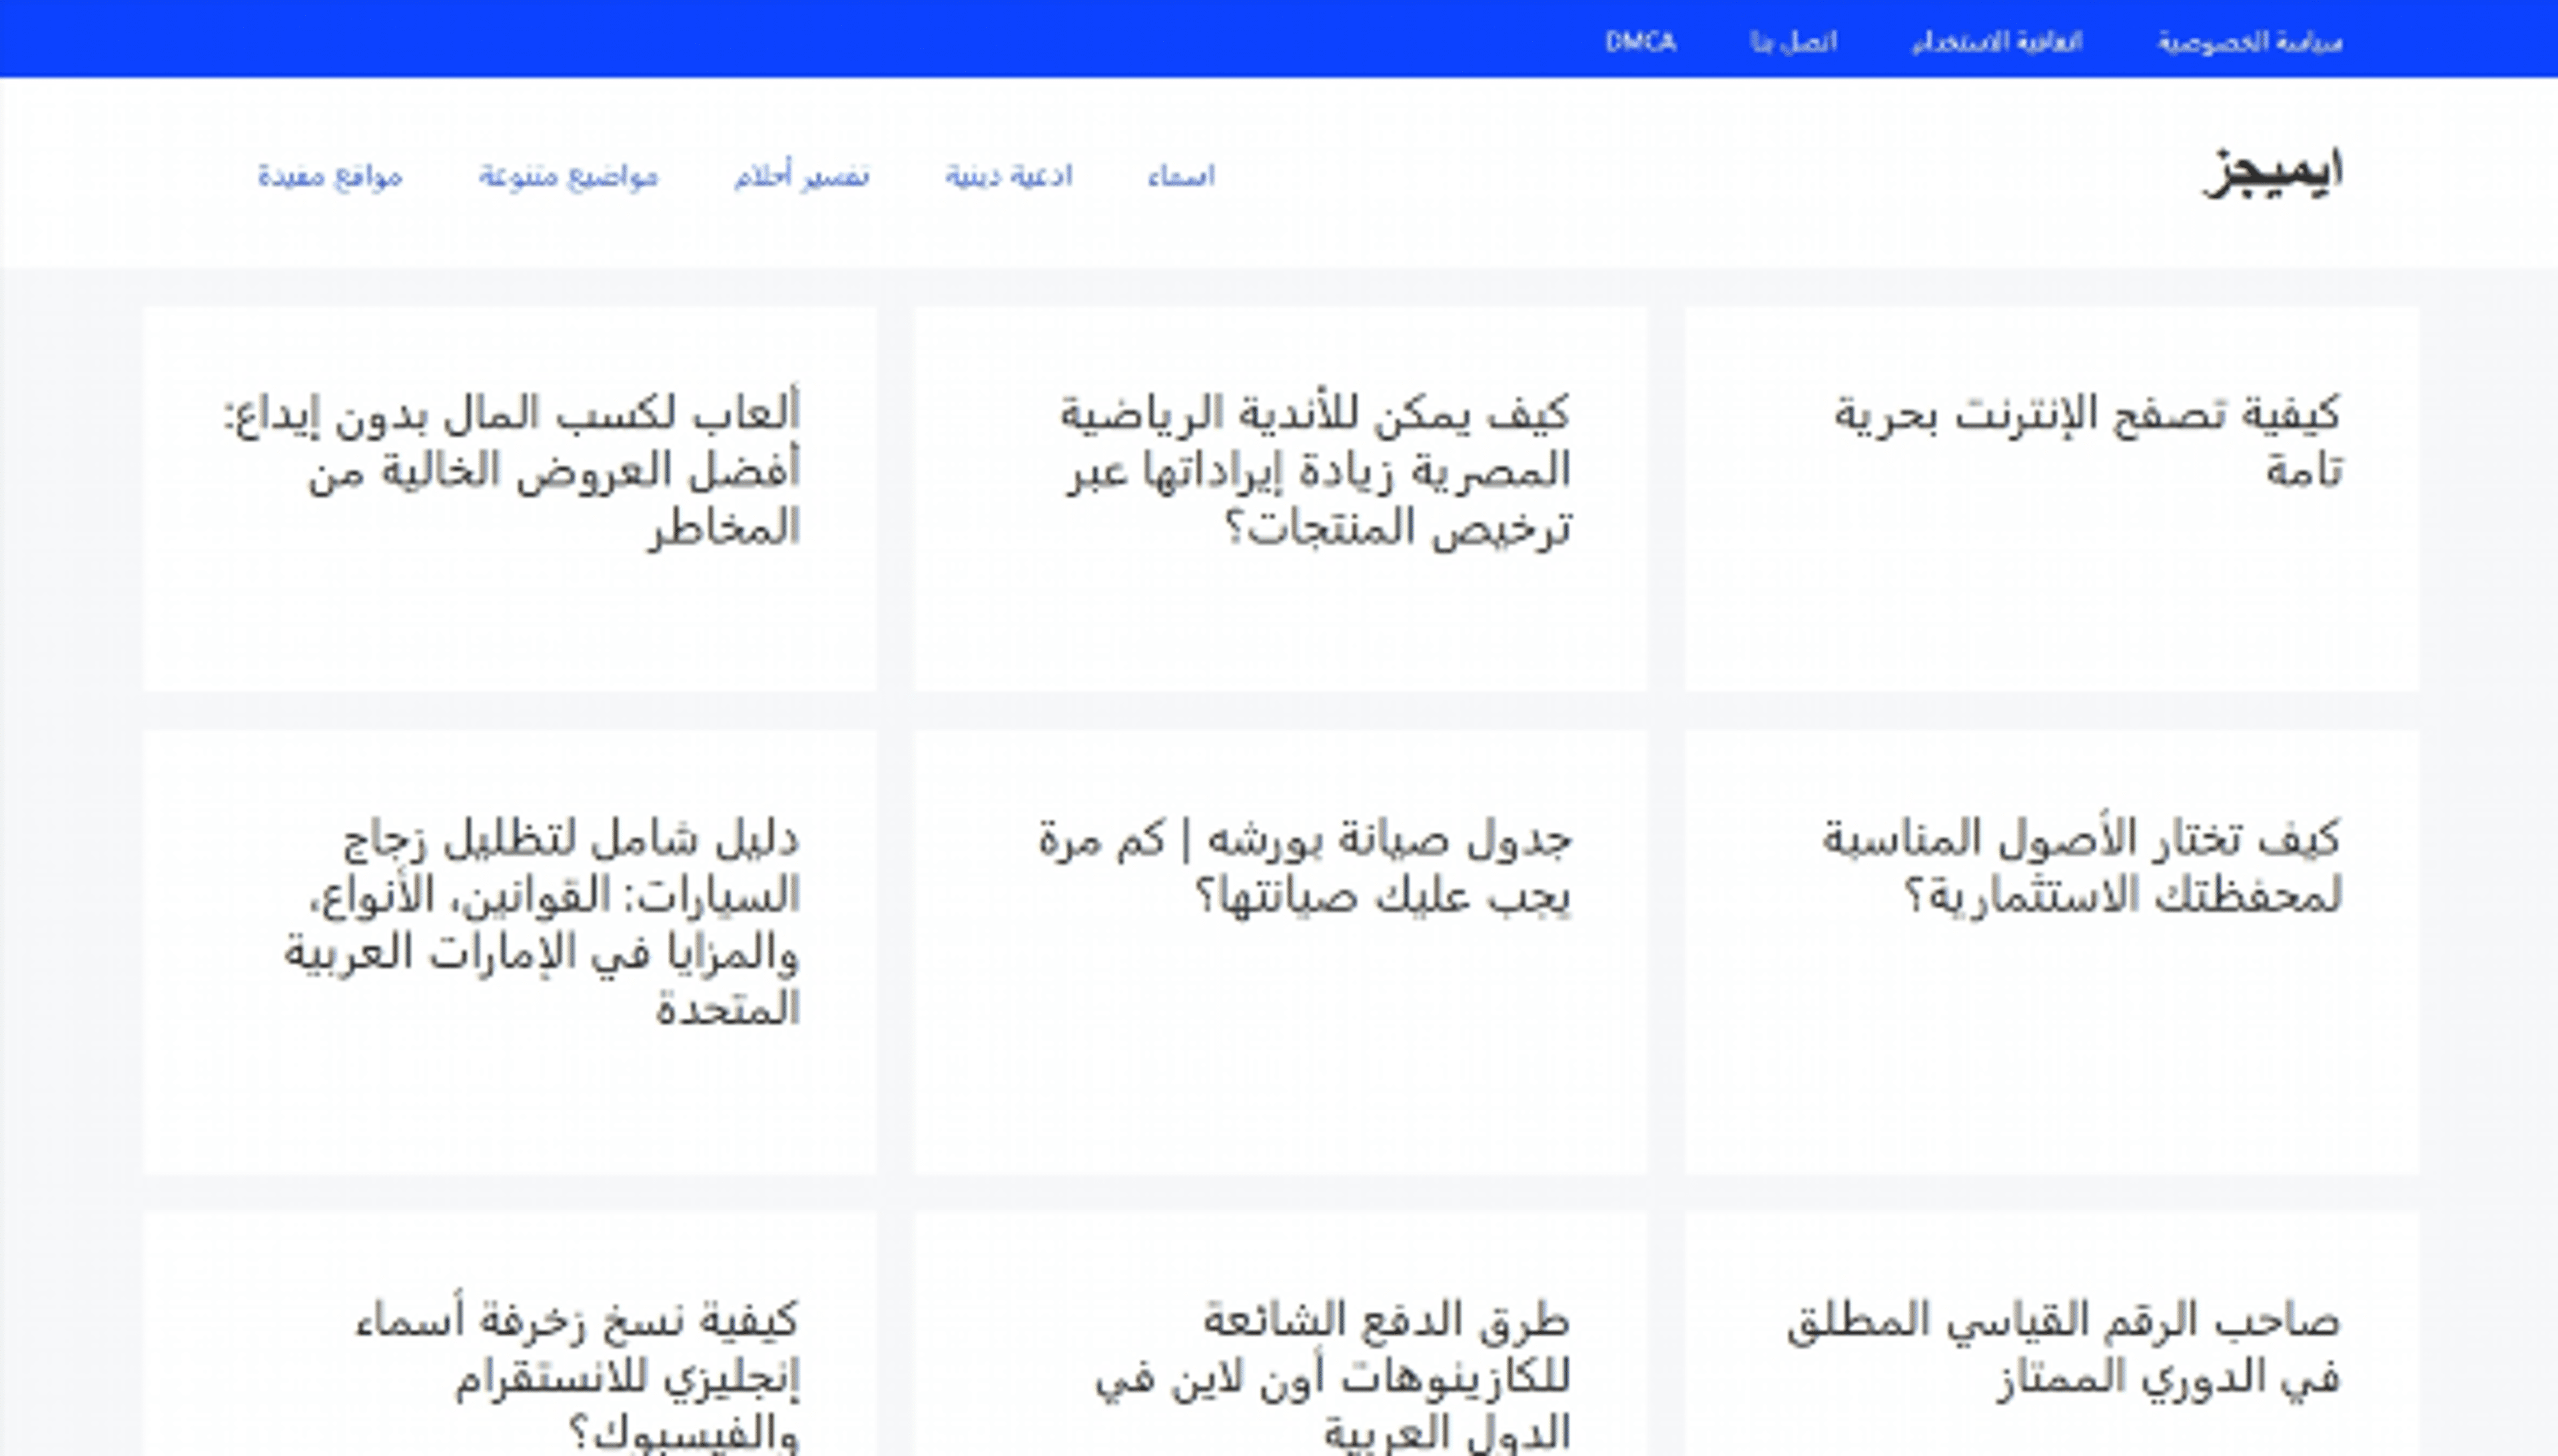Click اتصل بنا (Contact us) link
Screen dimensions: 2558x1456
[1793, 42]
